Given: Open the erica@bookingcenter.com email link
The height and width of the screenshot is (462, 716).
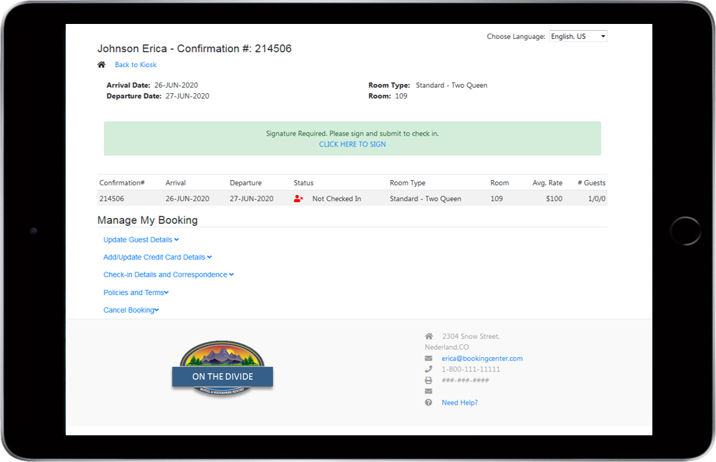Looking at the screenshot, I should point(482,359).
